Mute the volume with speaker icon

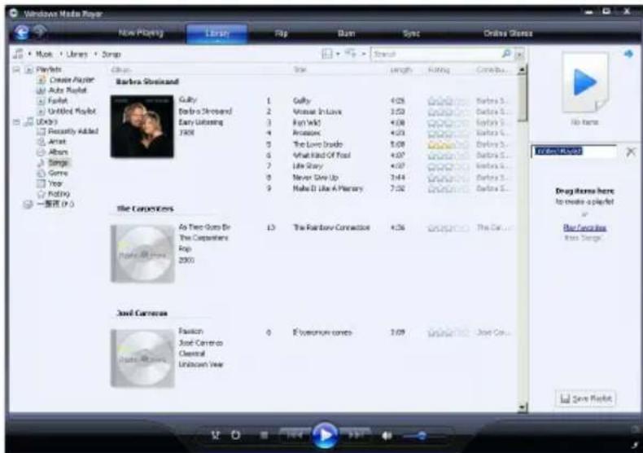(387, 435)
